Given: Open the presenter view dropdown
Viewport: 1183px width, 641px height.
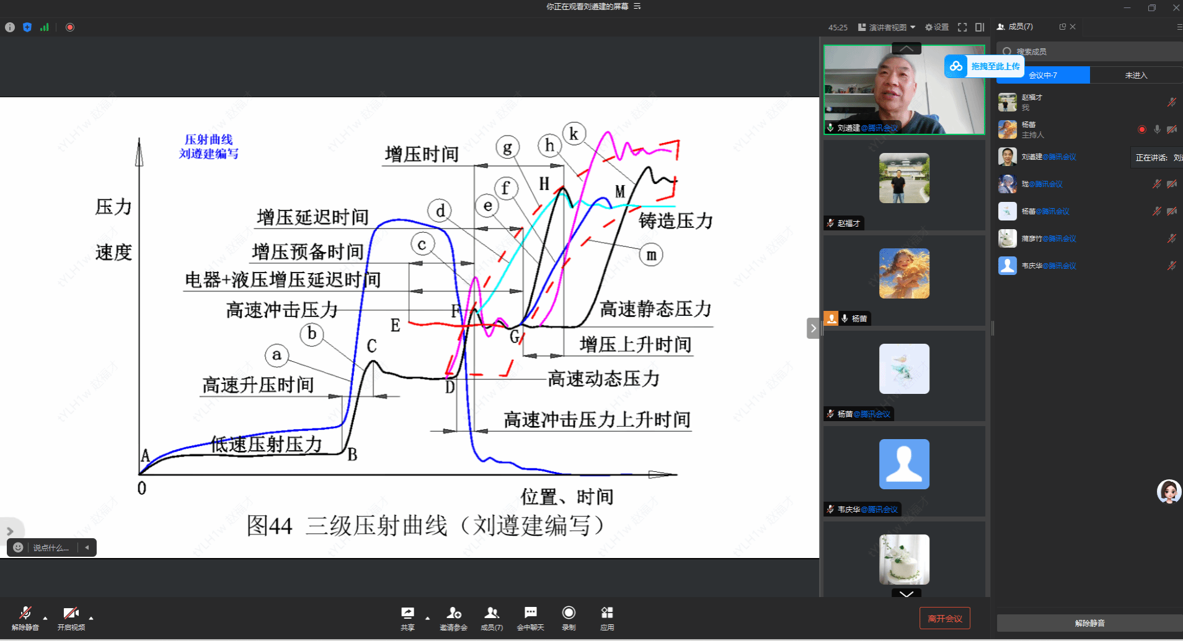Looking at the screenshot, I should coord(887,27).
